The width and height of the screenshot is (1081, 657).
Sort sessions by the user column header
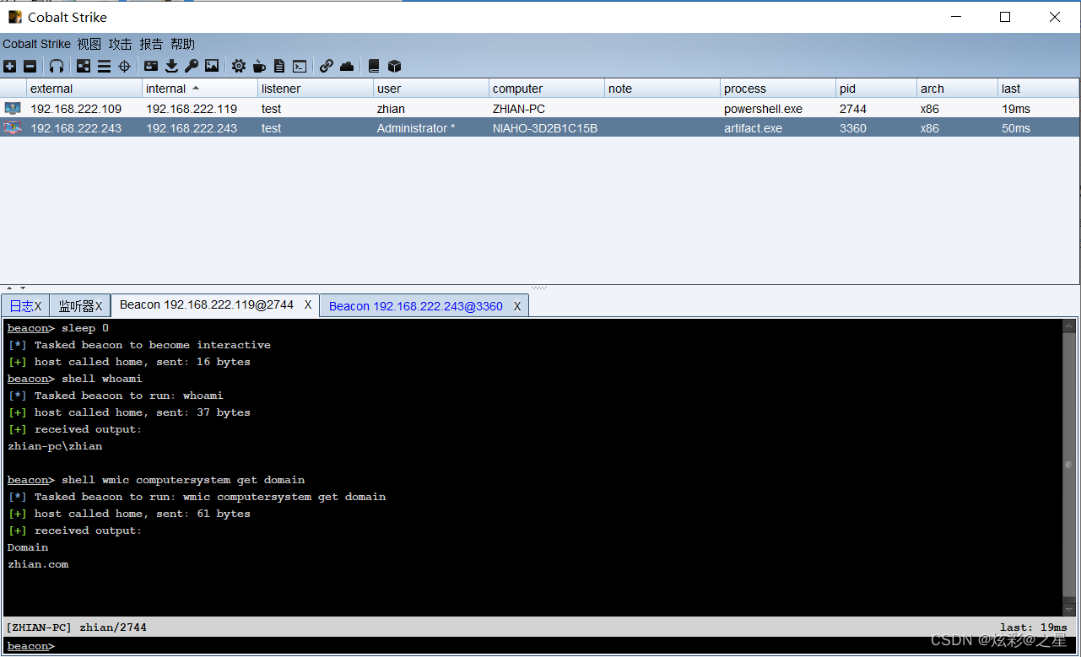pos(431,89)
